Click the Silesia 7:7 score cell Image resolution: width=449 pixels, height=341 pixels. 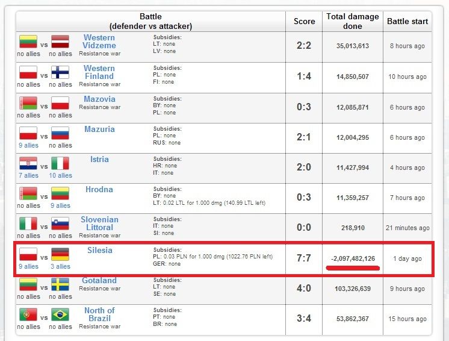[x=304, y=258]
